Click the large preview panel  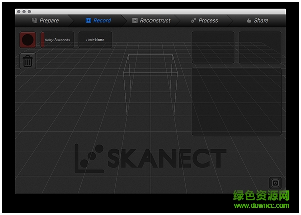(x=237, y=101)
